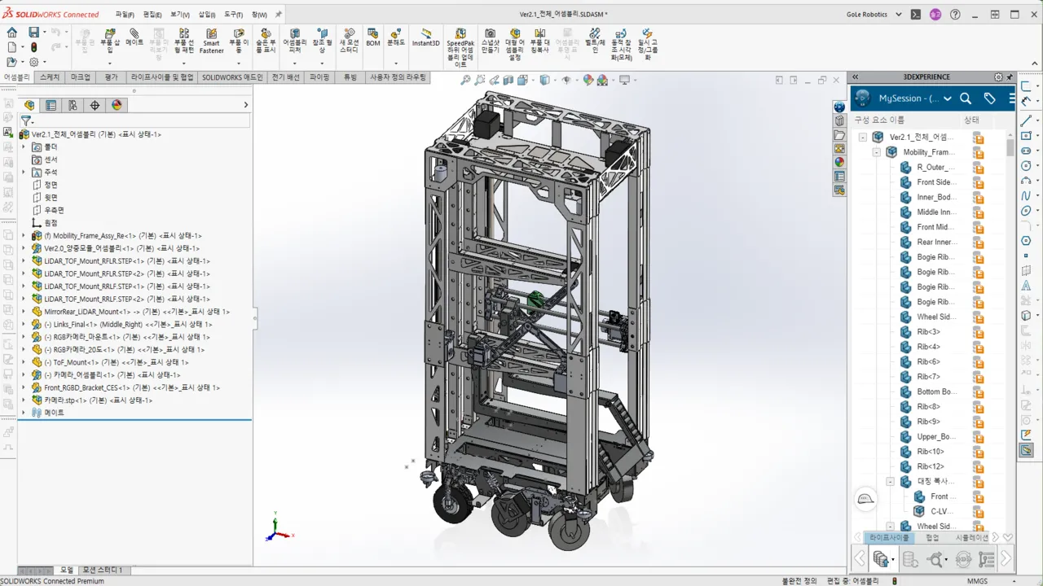Click the search magnifier in MySession panel
Image resolution: width=1043 pixels, height=586 pixels.
(x=966, y=98)
